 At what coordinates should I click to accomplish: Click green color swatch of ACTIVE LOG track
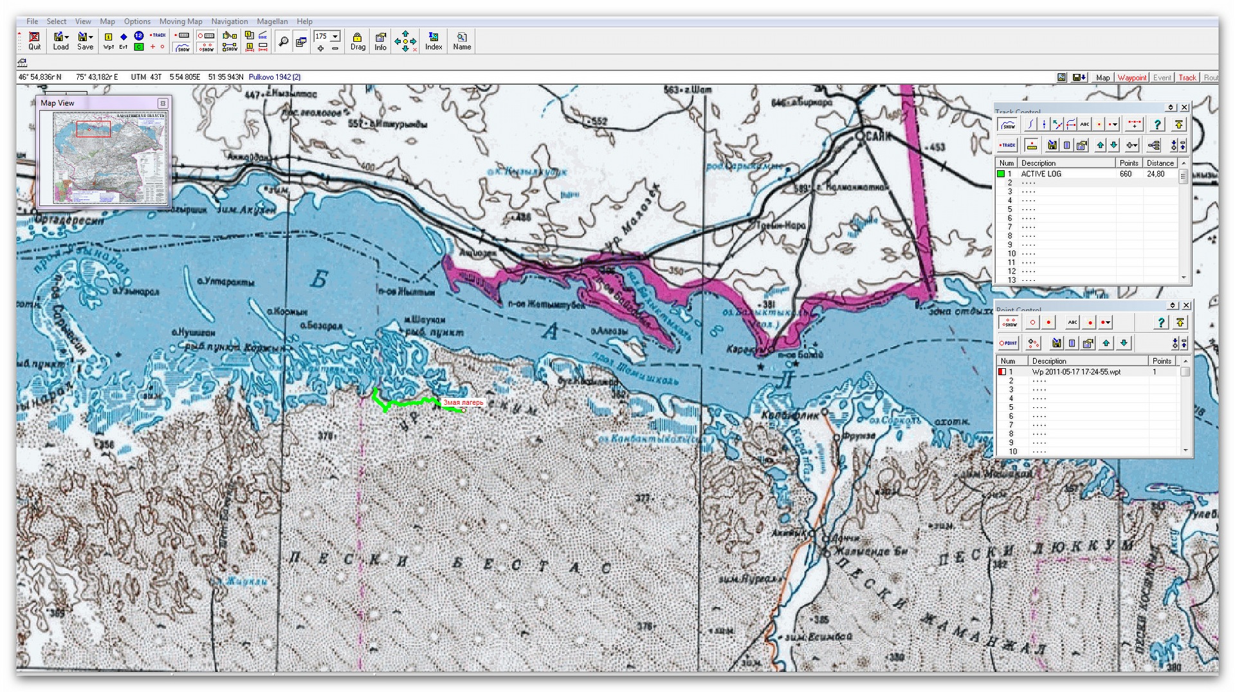[1001, 174]
